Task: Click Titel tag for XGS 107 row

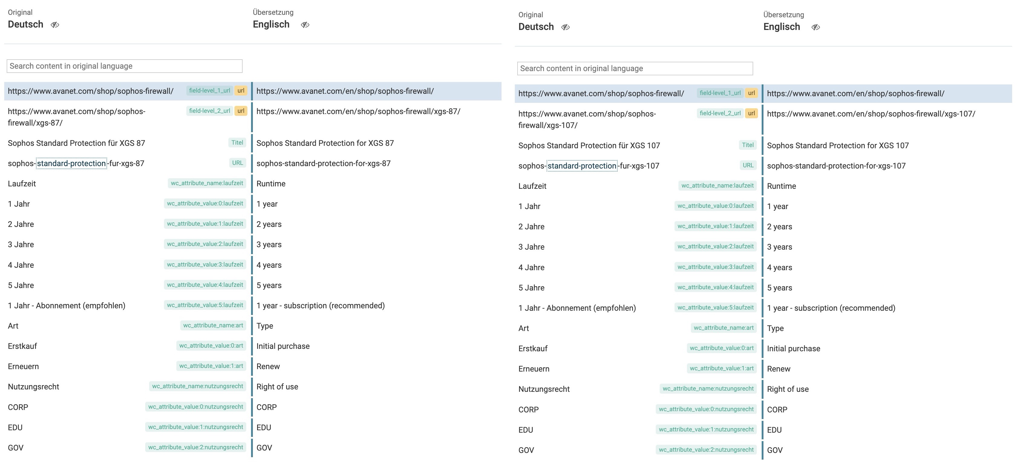Action: click(747, 145)
